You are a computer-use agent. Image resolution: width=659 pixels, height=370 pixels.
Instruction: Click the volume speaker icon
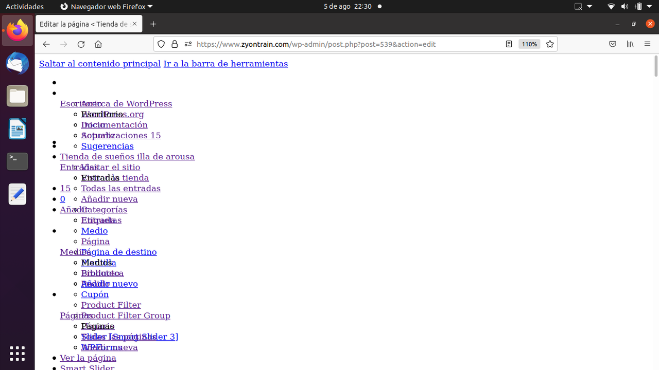625,7
